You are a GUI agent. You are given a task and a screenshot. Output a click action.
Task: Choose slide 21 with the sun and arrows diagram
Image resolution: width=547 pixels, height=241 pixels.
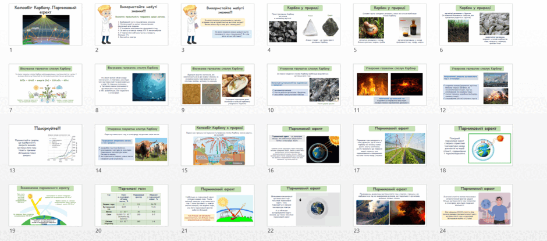coord(218,205)
